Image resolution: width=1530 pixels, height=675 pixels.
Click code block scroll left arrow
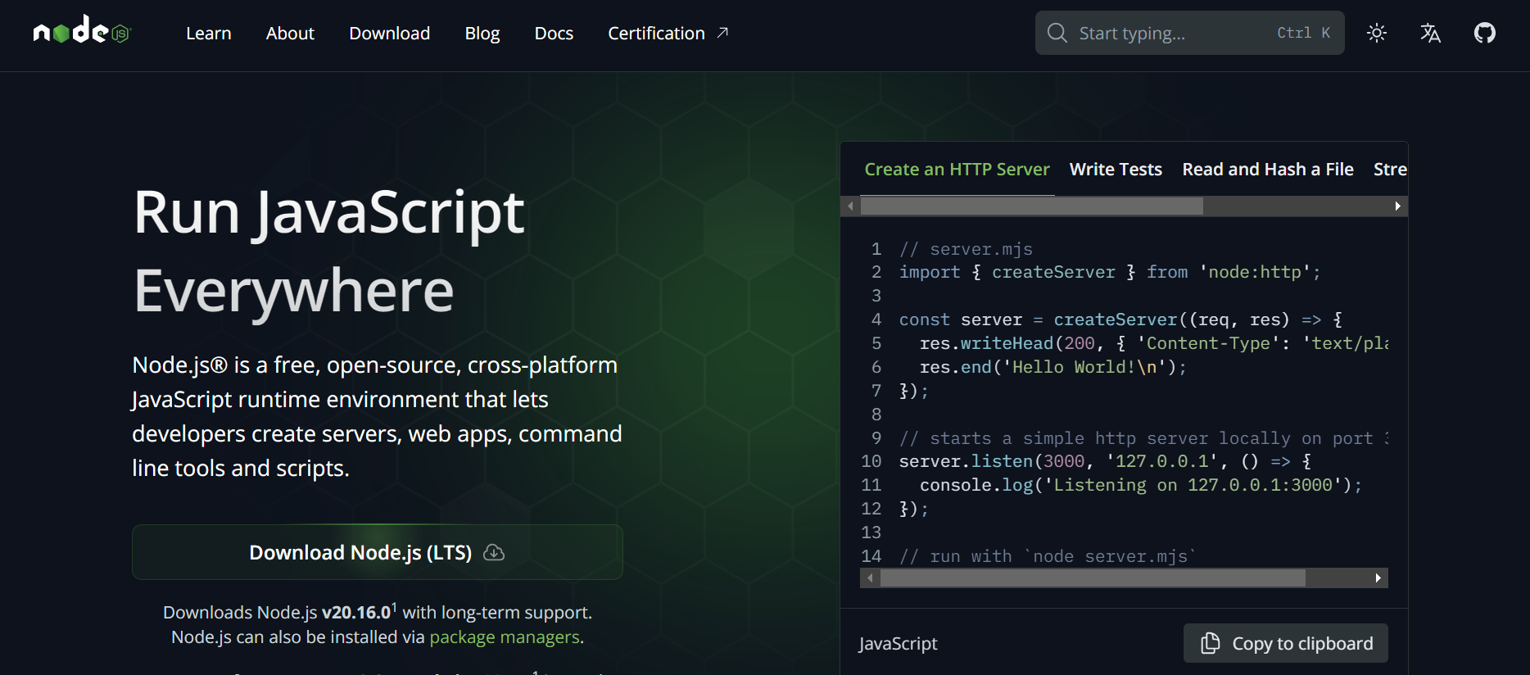click(870, 578)
